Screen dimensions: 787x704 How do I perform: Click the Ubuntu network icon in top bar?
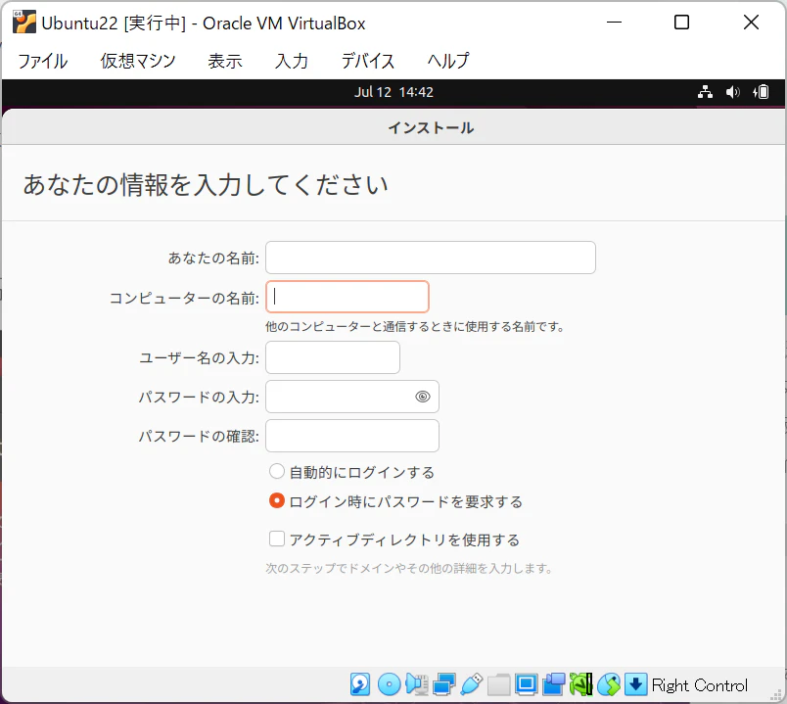pos(705,92)
